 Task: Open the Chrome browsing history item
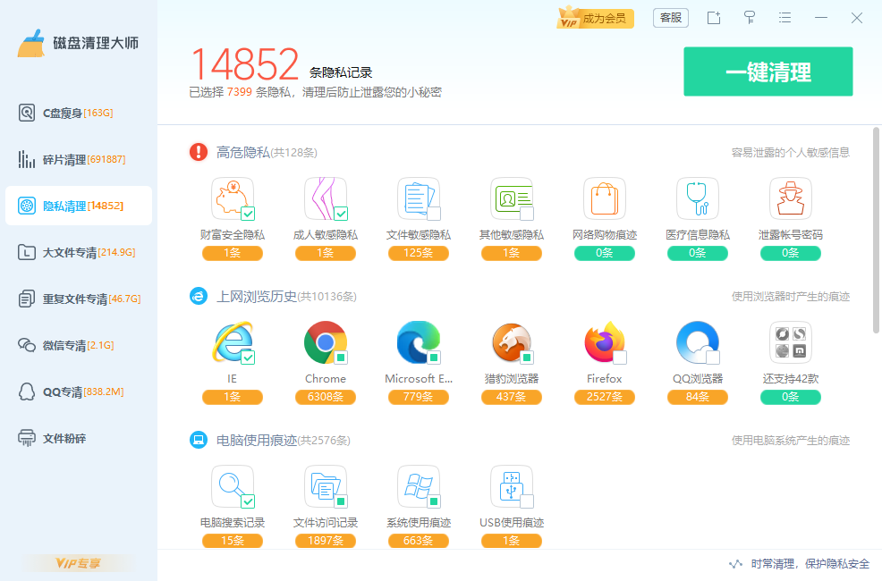pyautogui.click(x=325, y=342)
